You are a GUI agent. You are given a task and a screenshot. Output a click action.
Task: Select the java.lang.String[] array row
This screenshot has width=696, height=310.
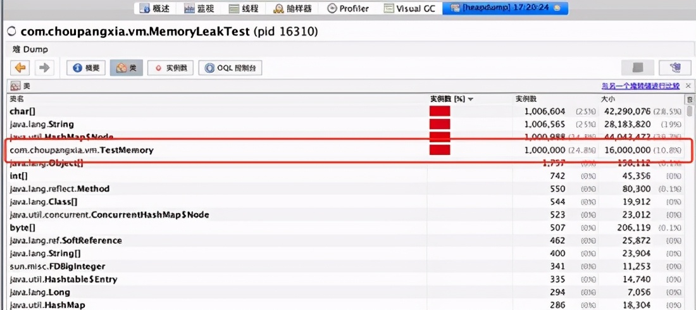click(x=346, y=254)
